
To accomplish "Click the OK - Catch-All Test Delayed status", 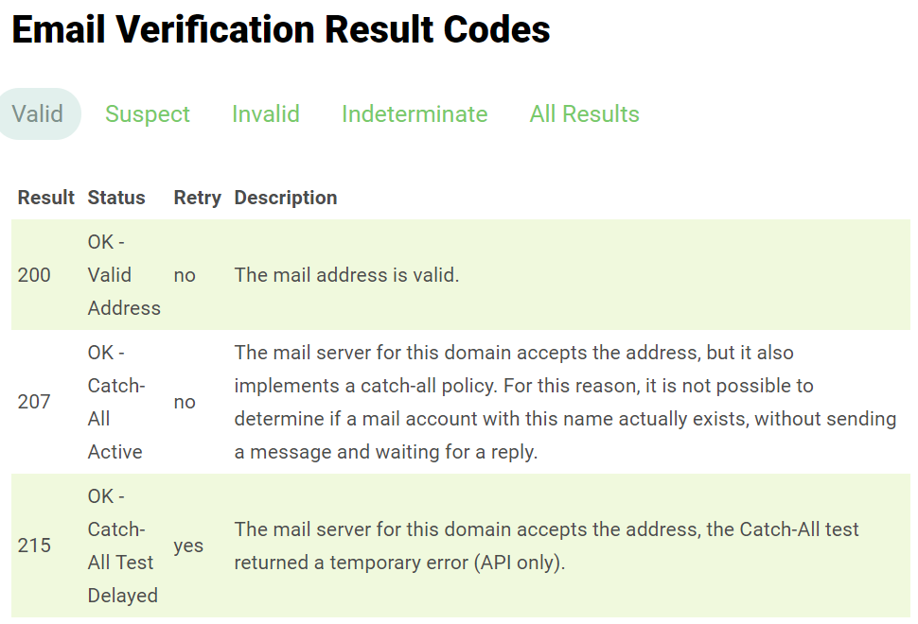I will coord(122,546).
